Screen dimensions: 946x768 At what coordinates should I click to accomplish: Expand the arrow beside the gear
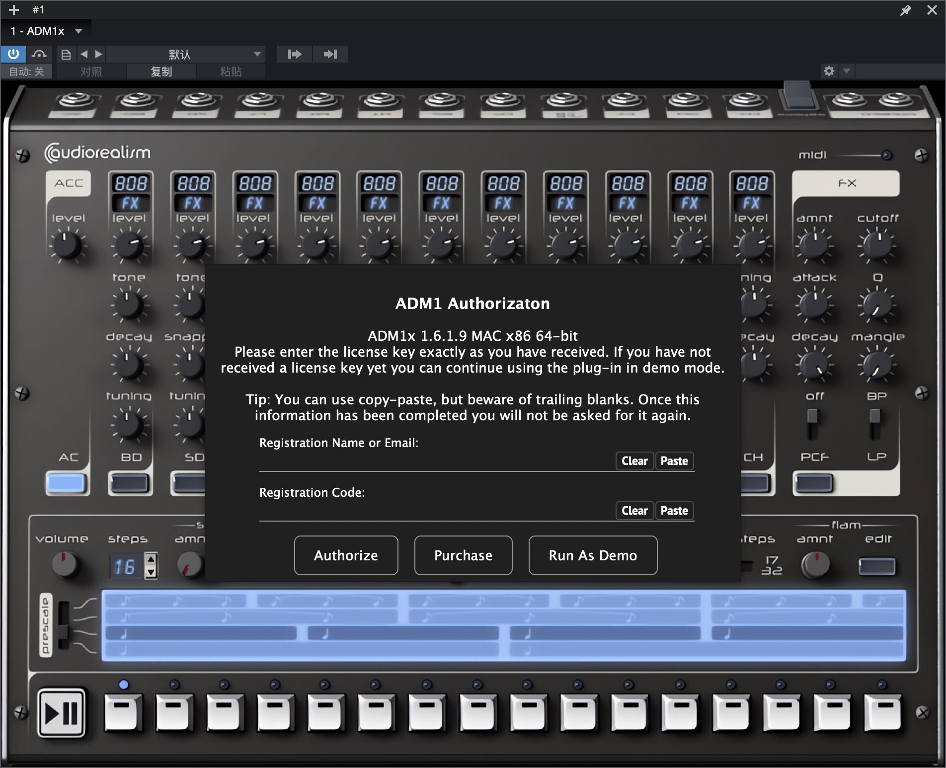[x=846, y=71]
